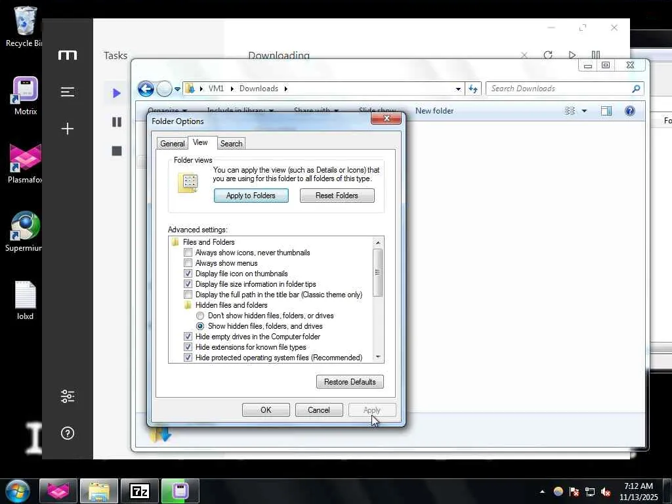The image size is (672, 504).
Task: Switch to the General tab
Action: tap(173, 144)
